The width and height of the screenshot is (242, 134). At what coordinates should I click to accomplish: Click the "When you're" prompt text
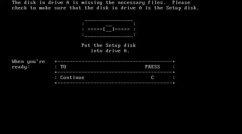click(x=28, y=62)
